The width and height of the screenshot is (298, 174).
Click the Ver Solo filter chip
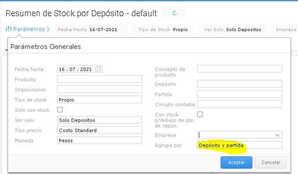coord(233,30)
